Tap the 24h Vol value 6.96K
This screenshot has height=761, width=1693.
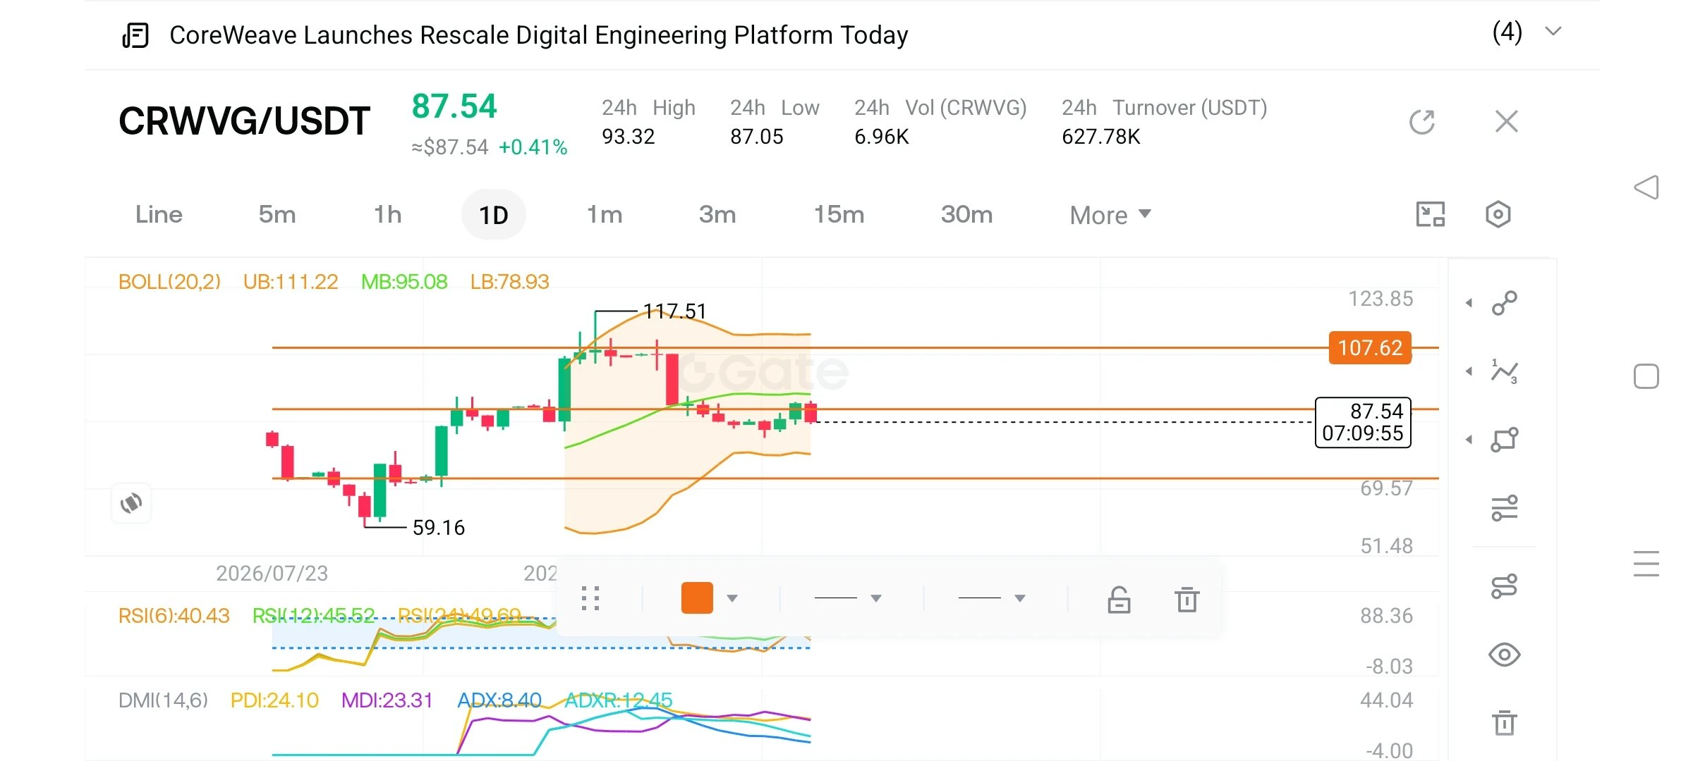(881, 137)
